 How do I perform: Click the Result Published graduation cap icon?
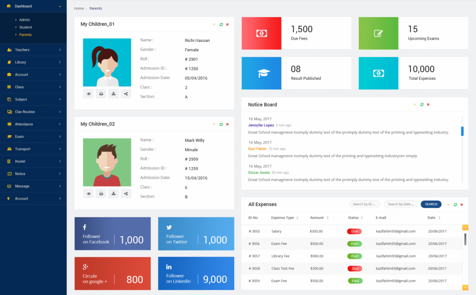(x=261, y=73)
